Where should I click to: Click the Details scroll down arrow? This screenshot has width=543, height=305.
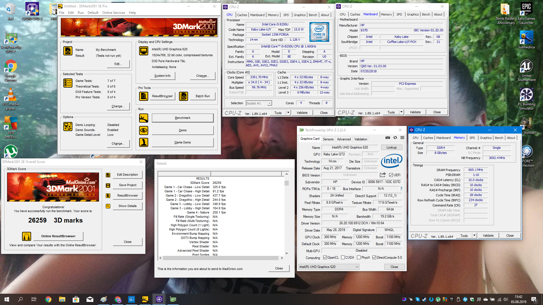[286, 253]
